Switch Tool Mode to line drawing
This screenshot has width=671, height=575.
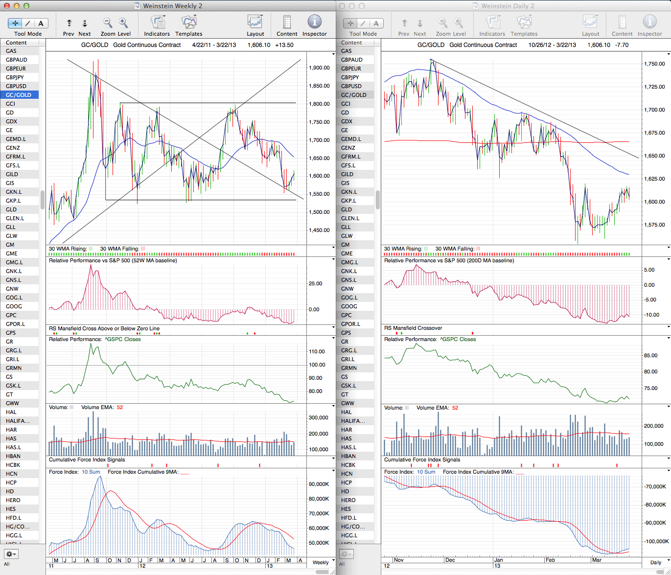click(x=28, y=23)
